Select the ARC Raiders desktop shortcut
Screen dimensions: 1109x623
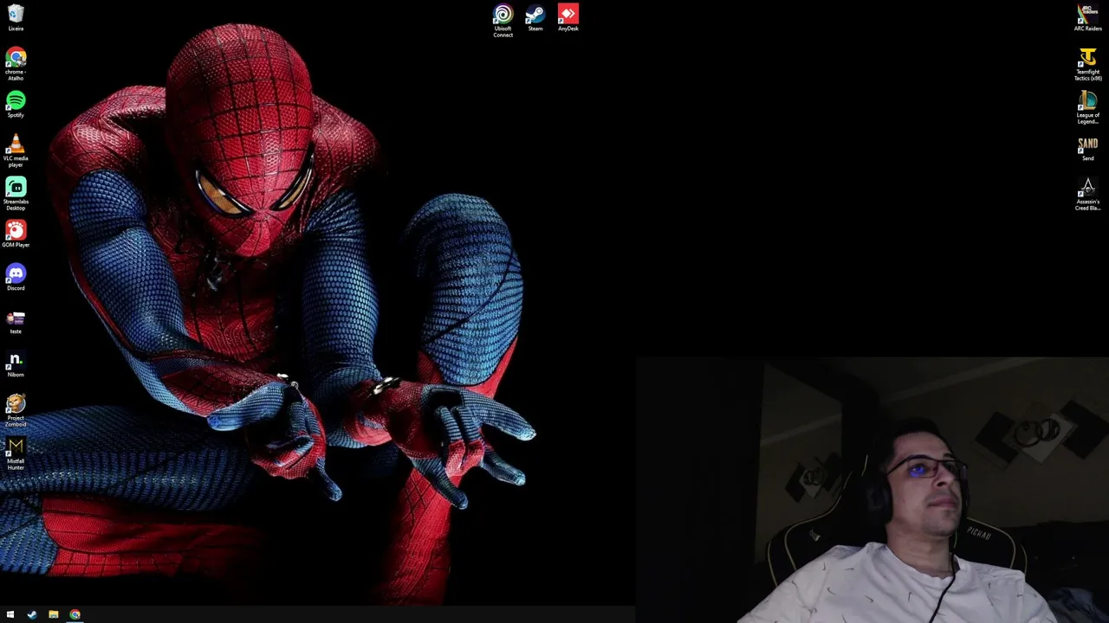(x=1088, y=17)
